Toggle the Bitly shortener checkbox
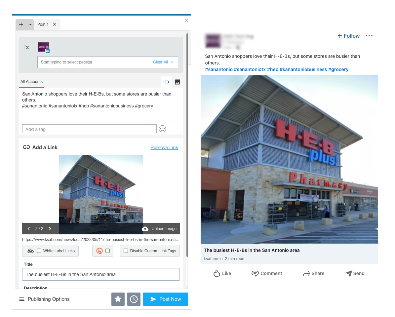 (x=107, y=251)
